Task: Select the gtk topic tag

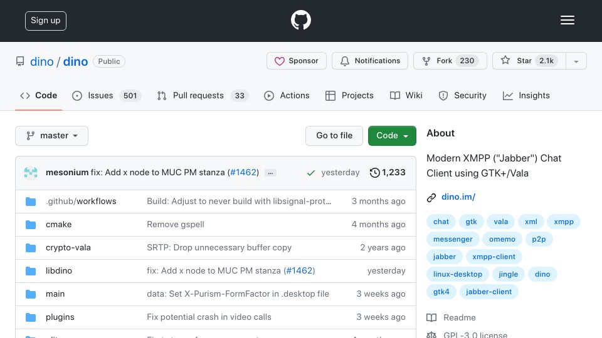Action: click(471, 222)
